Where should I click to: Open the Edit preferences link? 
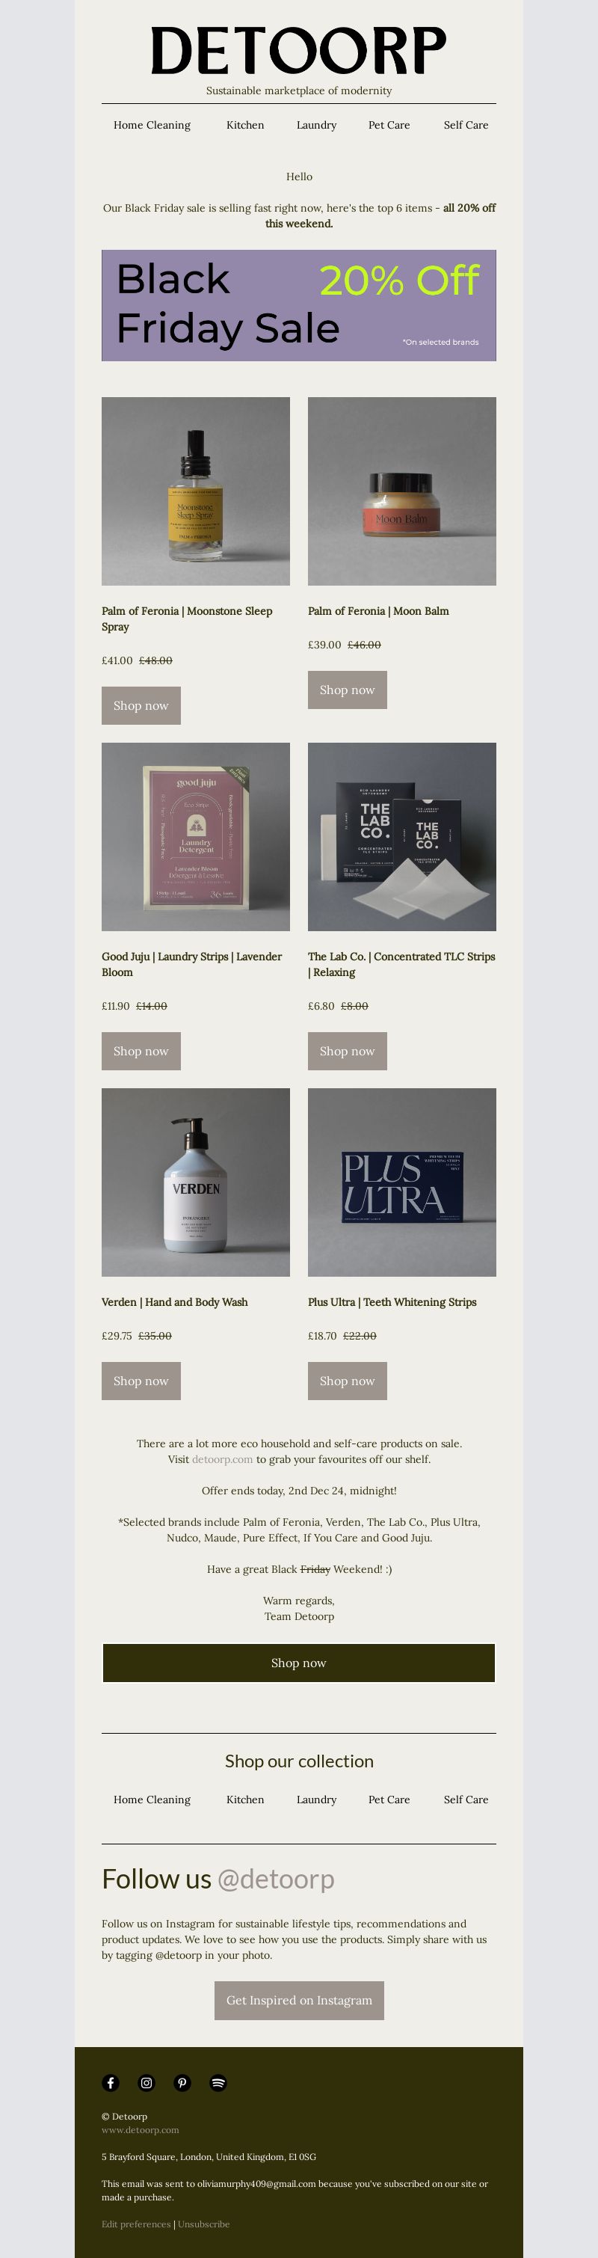136,2224
